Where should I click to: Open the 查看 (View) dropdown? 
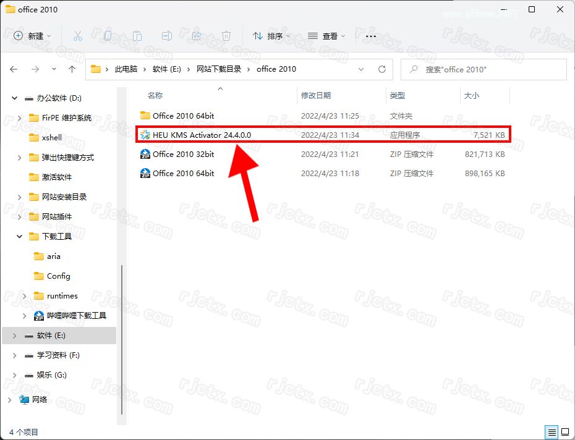click(x=326, y=36)
